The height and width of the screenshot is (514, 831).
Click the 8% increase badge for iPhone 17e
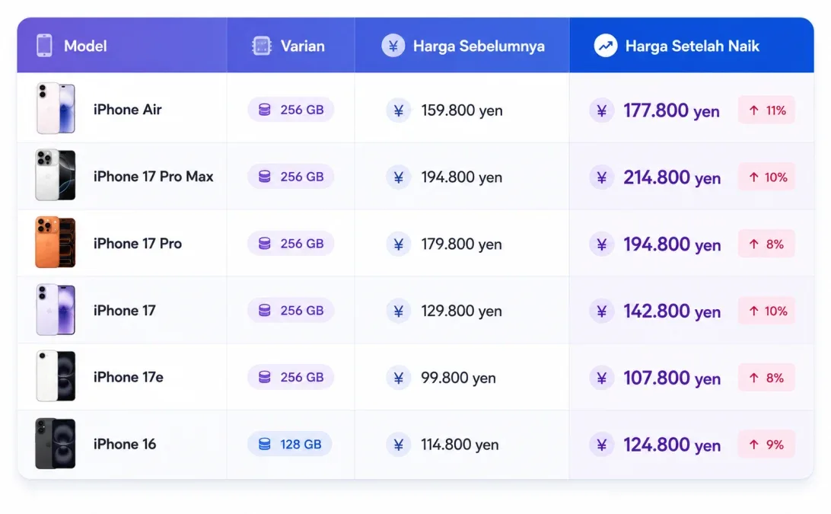766,377
